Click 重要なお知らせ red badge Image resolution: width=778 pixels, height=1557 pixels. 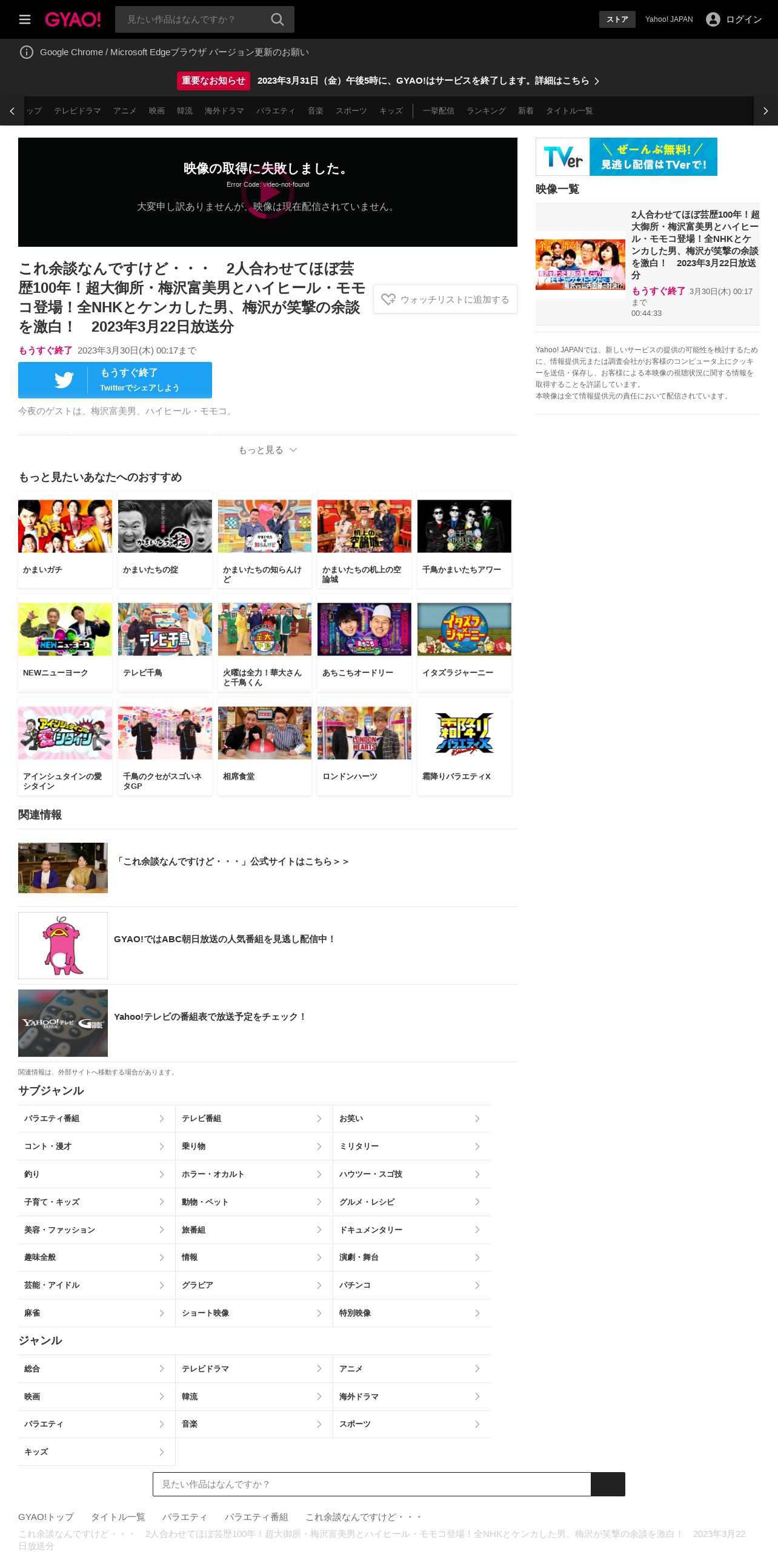(x=213, y=81)
